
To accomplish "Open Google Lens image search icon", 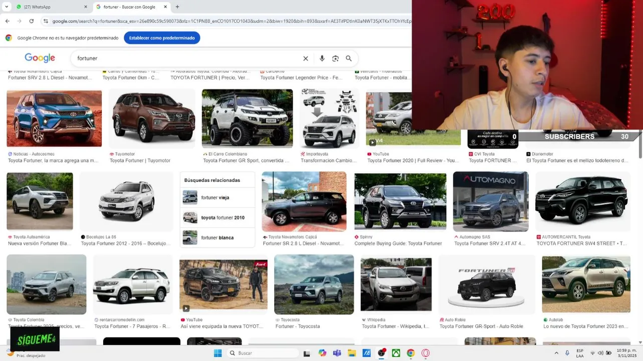I will click(335, 59).
